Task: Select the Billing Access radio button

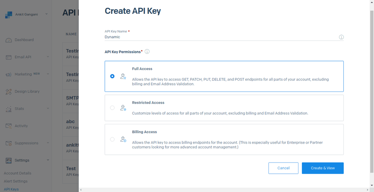Action: 112,139
